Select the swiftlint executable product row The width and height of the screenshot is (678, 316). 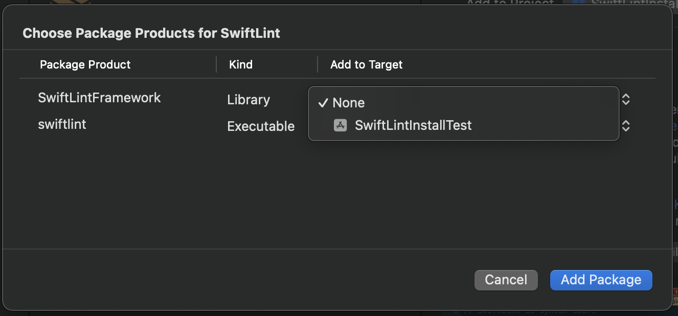62,124
